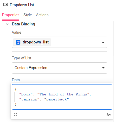Click the dropdown_list variable chip

pyautogui.click(x=32, y=42)
